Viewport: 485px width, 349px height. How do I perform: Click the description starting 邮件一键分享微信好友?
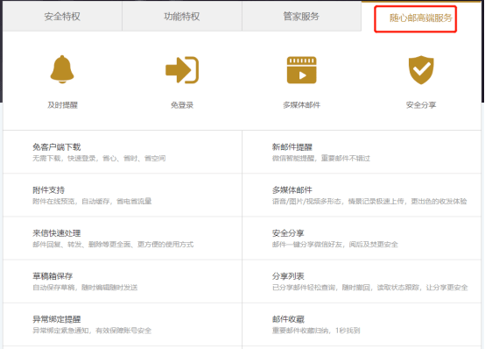pos(335,245)
